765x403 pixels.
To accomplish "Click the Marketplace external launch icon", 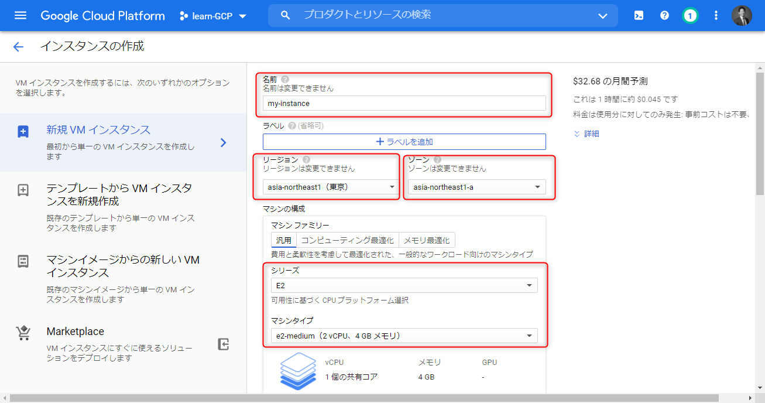I will click(x=223, y=344).
